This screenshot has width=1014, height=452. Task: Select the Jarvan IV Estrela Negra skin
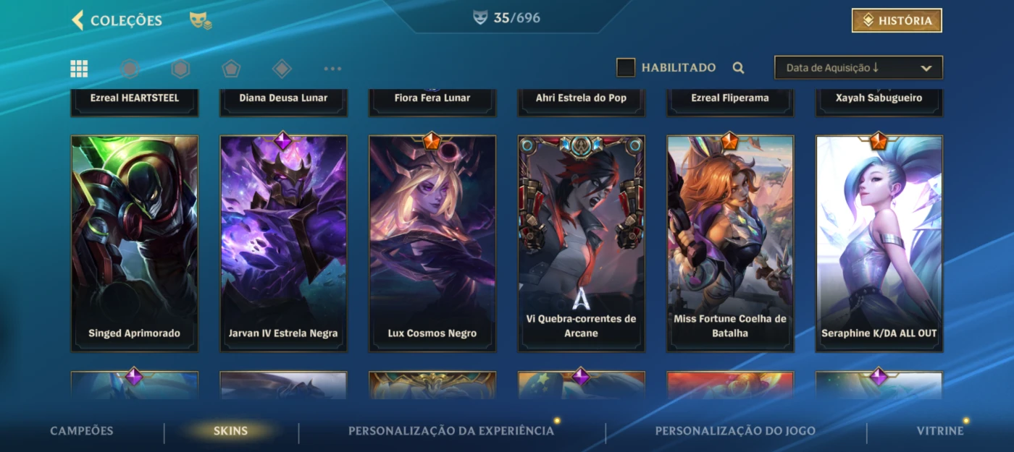pos(283,244)
